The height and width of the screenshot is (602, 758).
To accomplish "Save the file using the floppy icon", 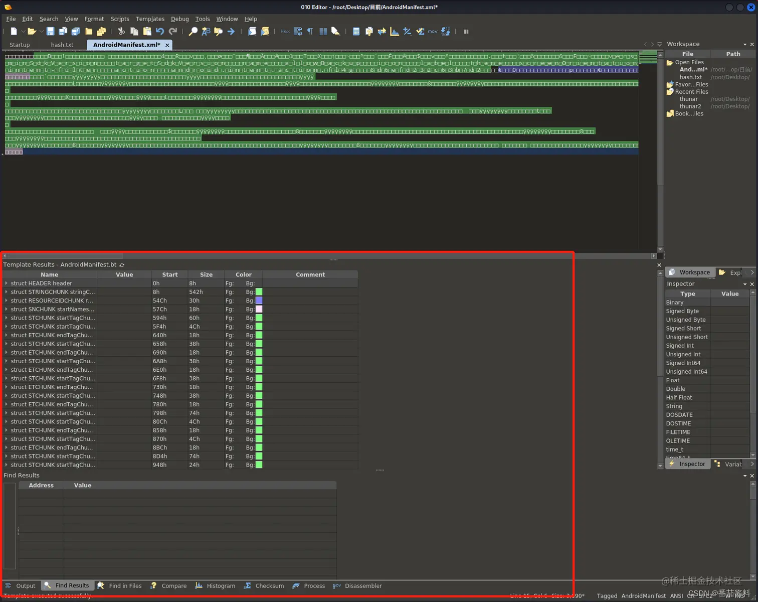I will coord(50,31).
